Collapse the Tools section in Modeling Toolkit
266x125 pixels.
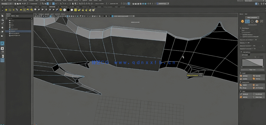[x=241, y=91]
